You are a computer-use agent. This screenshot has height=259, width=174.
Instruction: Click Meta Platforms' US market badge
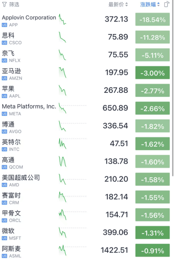(x=4, y=114)
